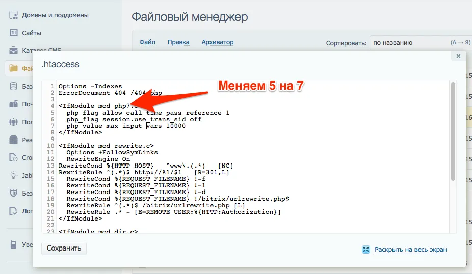472x274 pixels.
Task: Click RewriteCond REQUEST_FILENAME !-d line
Action: [136, 192]
